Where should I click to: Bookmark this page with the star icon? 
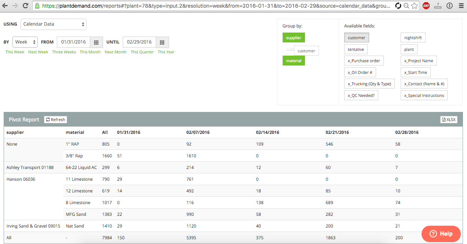[414, 6]
